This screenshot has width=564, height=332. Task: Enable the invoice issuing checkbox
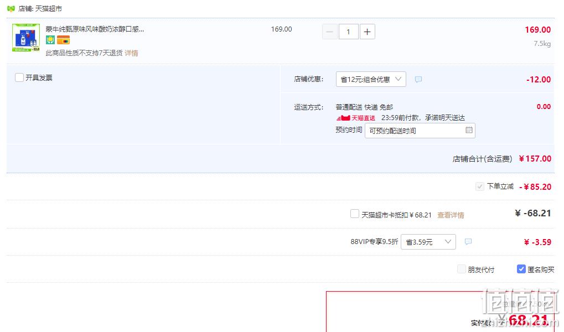click(x=19, y=77)
